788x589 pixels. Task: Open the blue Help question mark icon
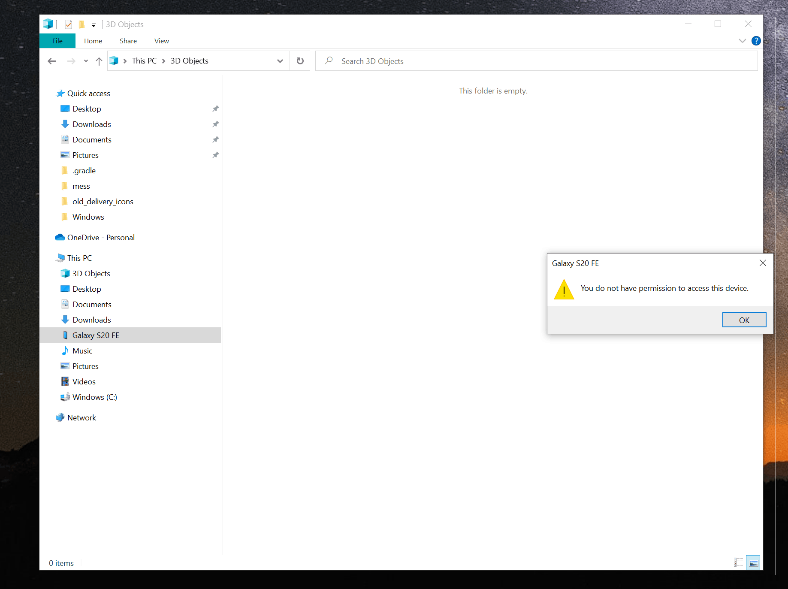point(756,41)
